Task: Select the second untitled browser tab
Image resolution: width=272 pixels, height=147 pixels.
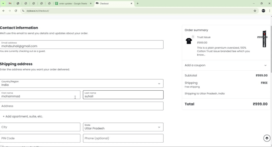Action: (x=26, y=4)
